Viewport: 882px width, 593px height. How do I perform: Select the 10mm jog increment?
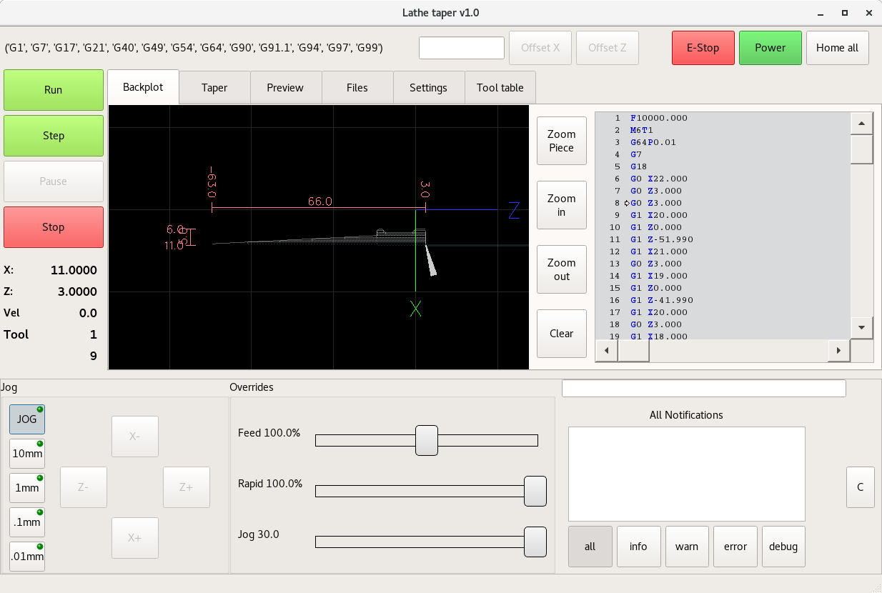(x=27, y=454)
